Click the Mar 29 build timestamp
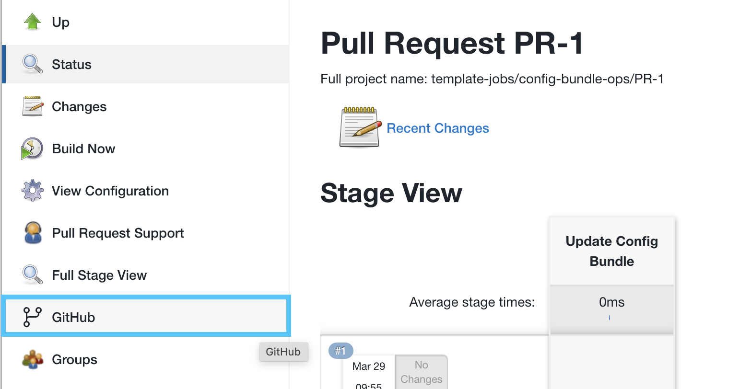This screenshot has width=751, height=389. pos(368,366)
